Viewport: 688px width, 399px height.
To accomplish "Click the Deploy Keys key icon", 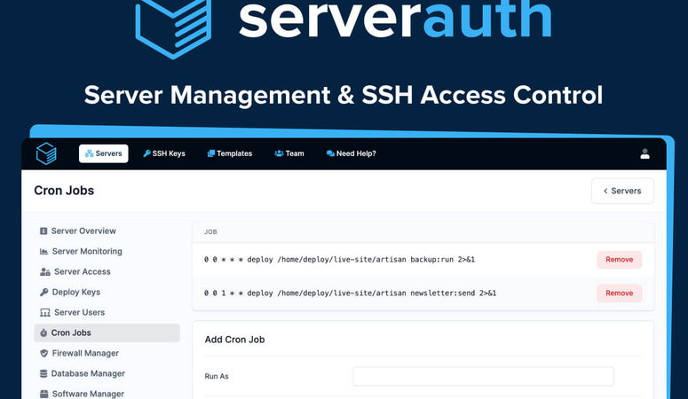I will tap(43, 292).
